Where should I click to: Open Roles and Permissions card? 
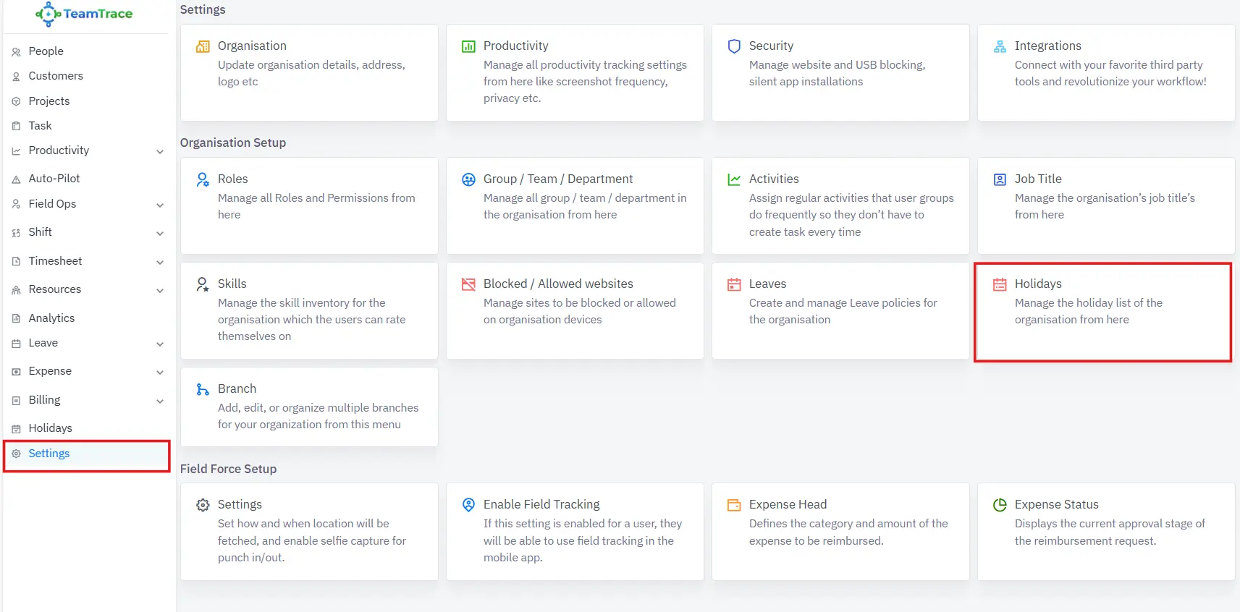coord(309,205)
